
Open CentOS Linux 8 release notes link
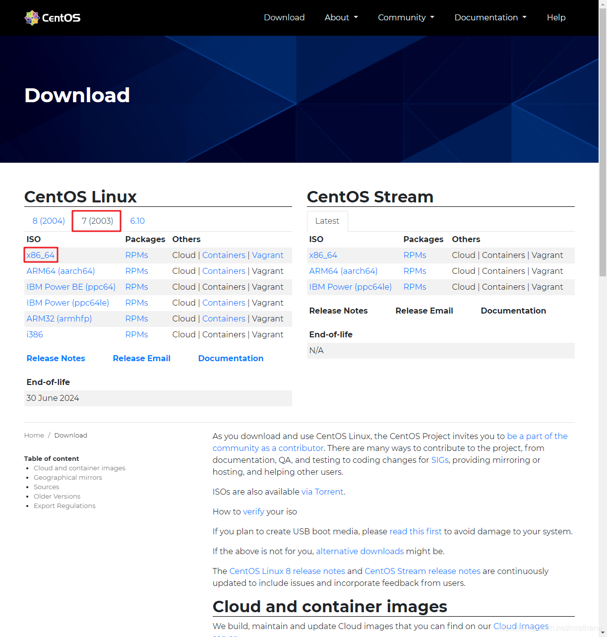287,571
